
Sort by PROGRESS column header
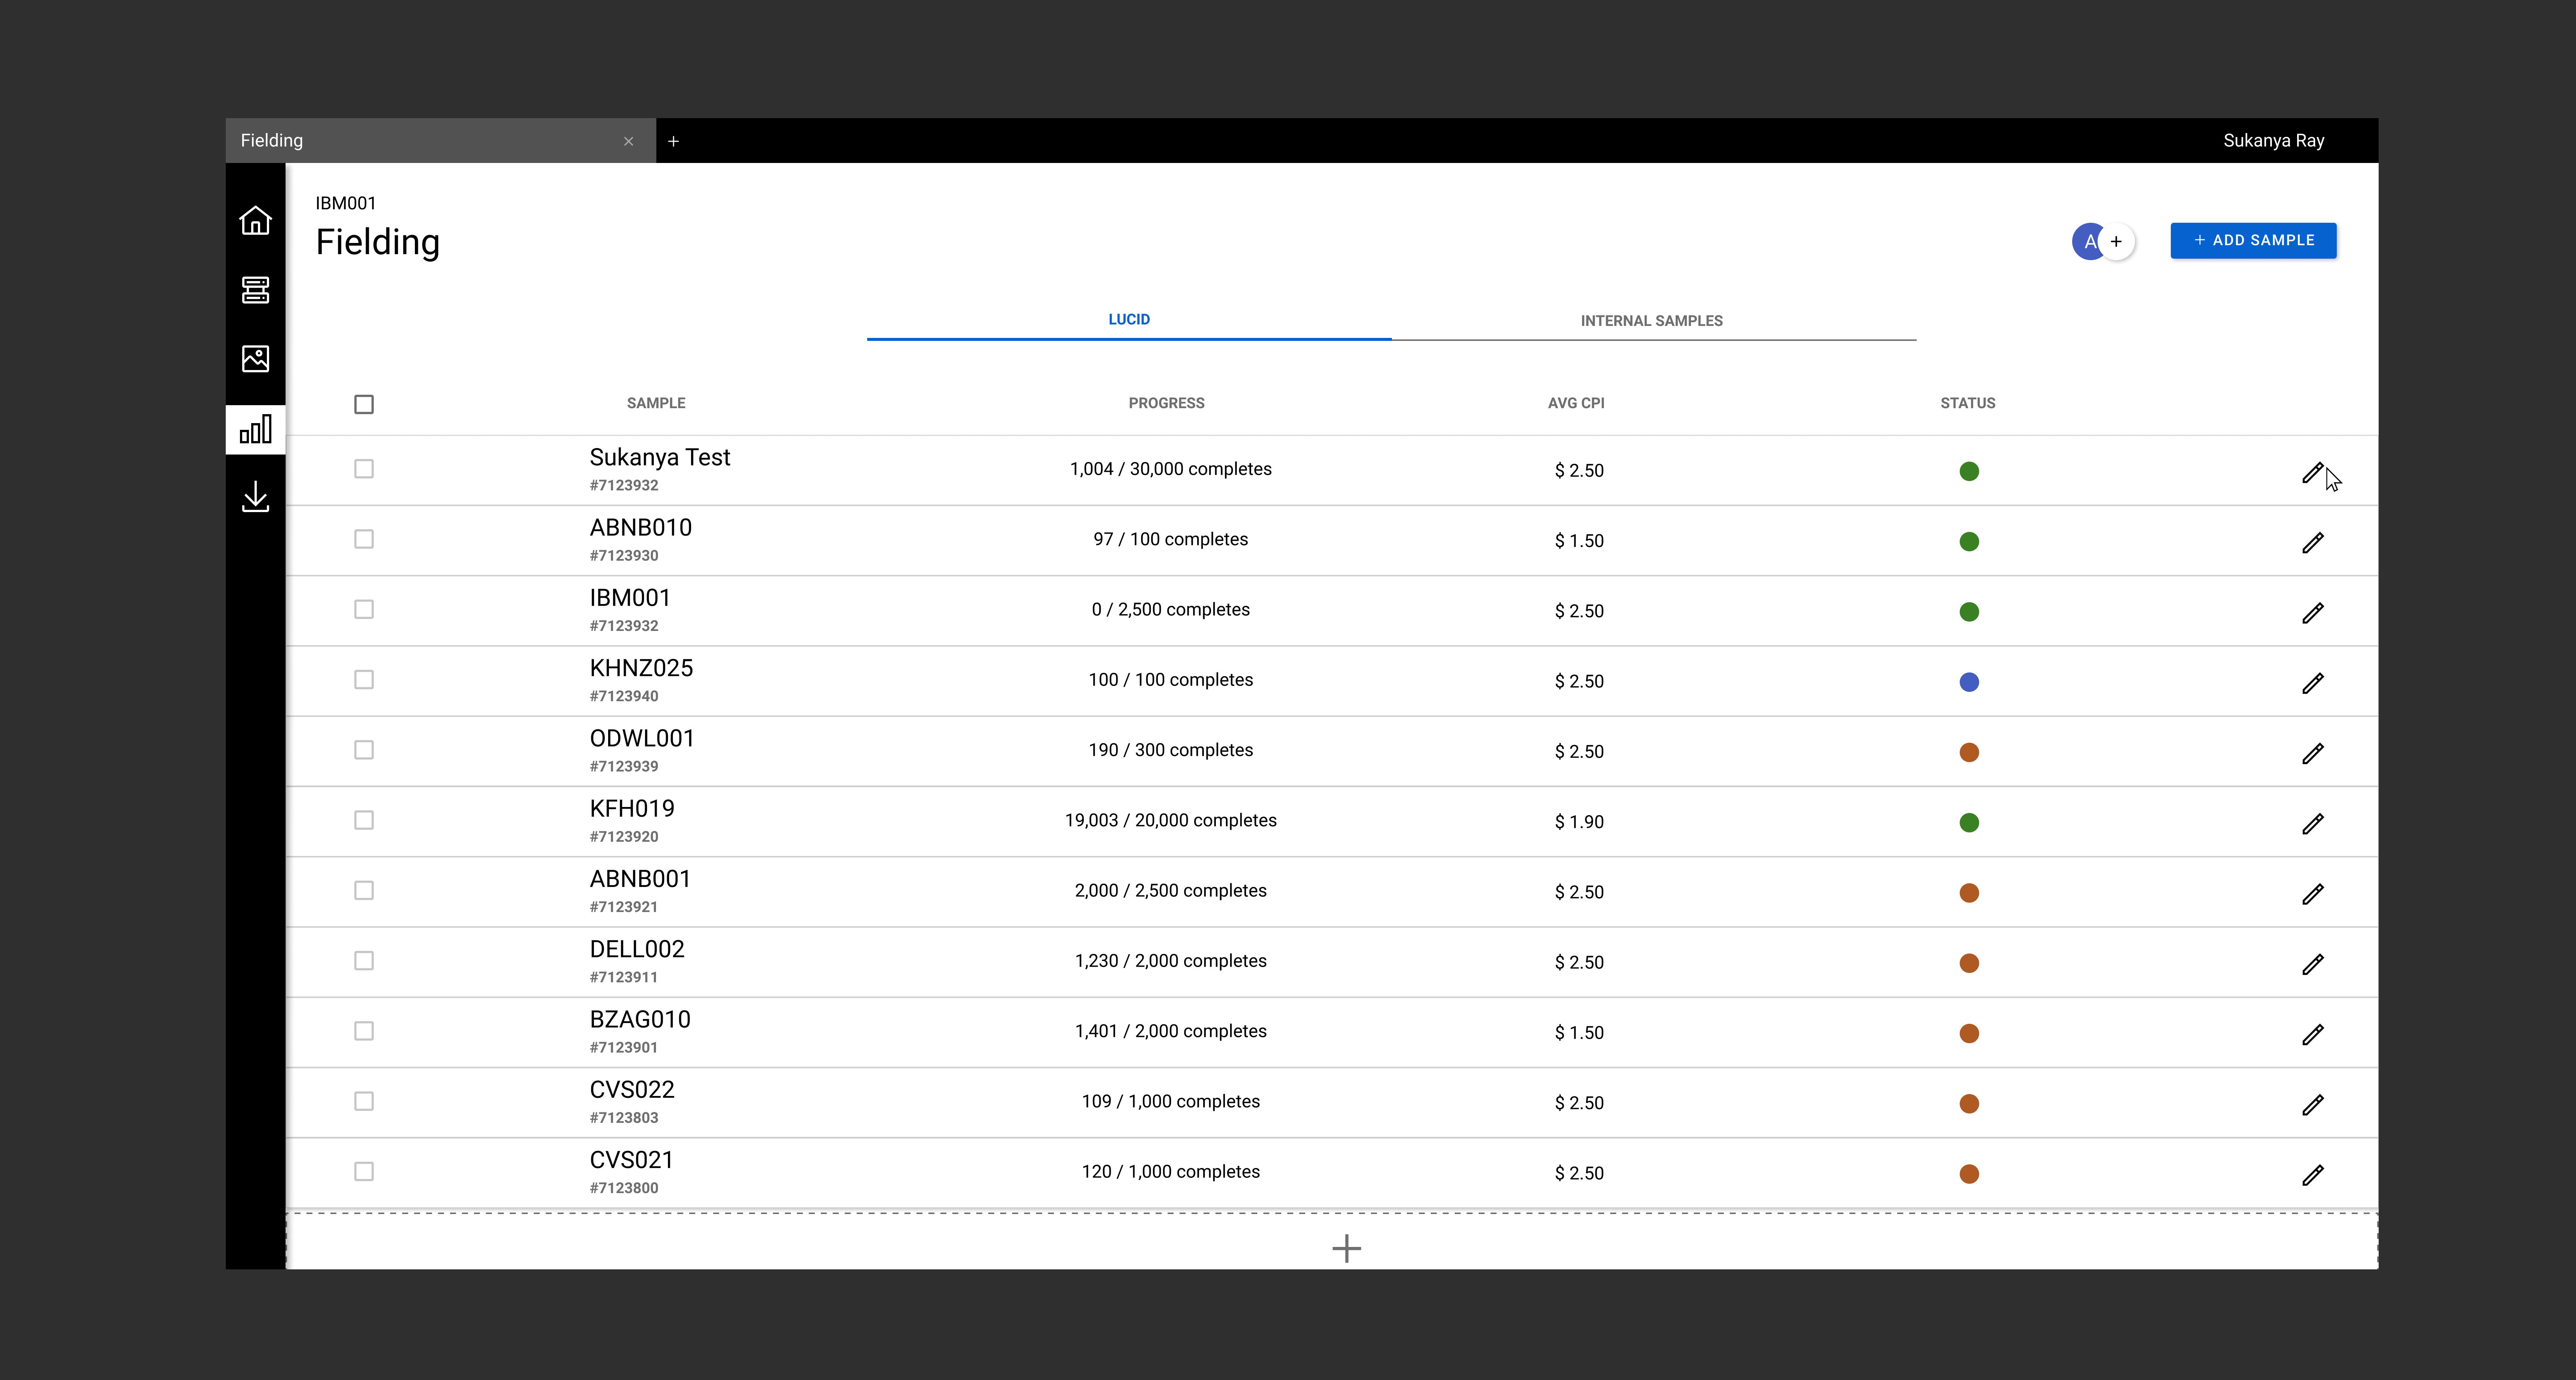[1166, 403]
